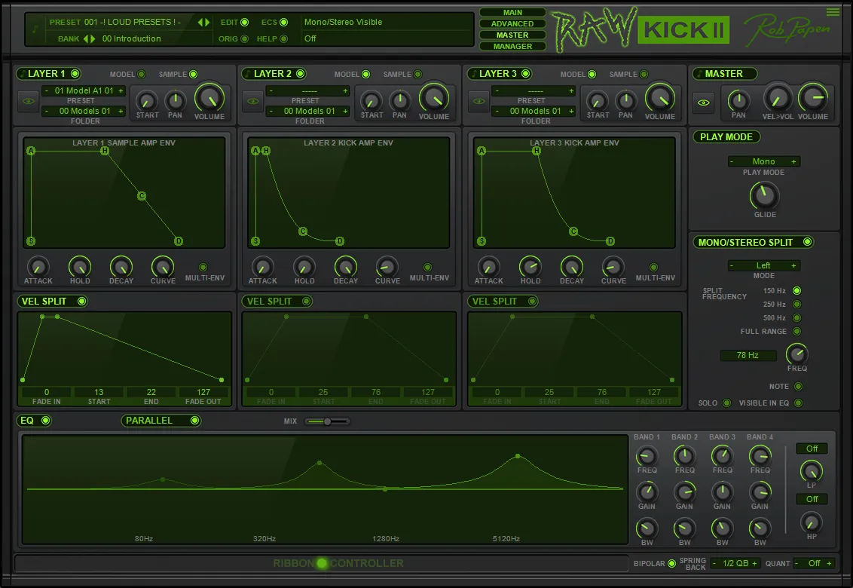The height and width of the screenshot is (588, 853).
Task: Toggle Layer 1 MULTI-ENV LED
Action: pos(203,268)
